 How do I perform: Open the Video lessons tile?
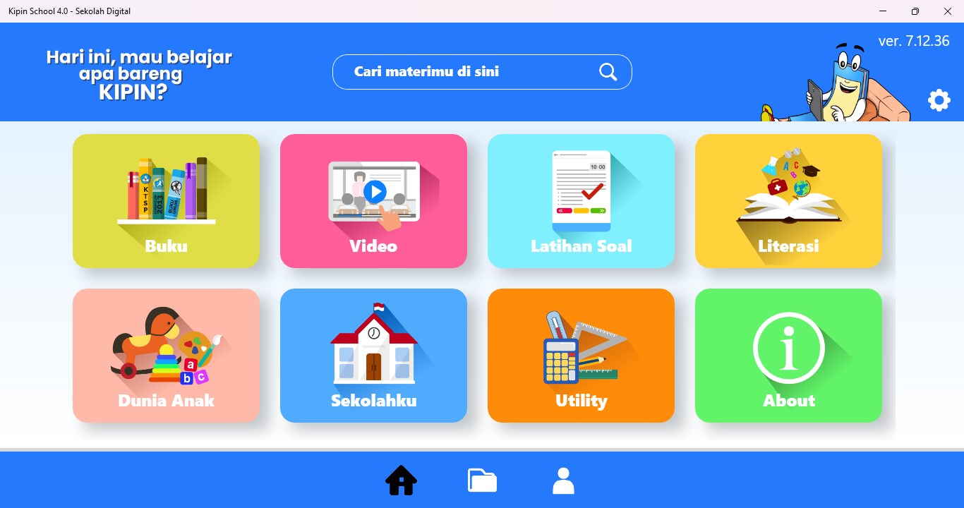(x=373, y=201)
